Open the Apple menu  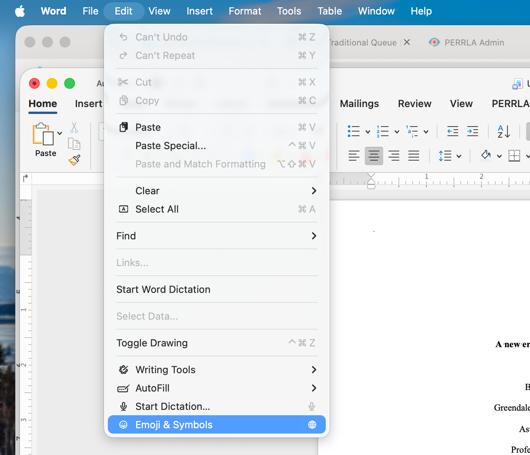[20, 11]
